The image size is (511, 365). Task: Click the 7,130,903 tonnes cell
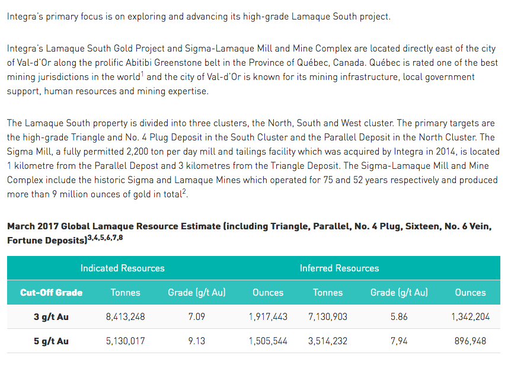(328, 317)
